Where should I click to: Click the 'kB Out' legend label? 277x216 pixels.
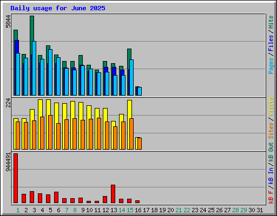click(271, 152)
